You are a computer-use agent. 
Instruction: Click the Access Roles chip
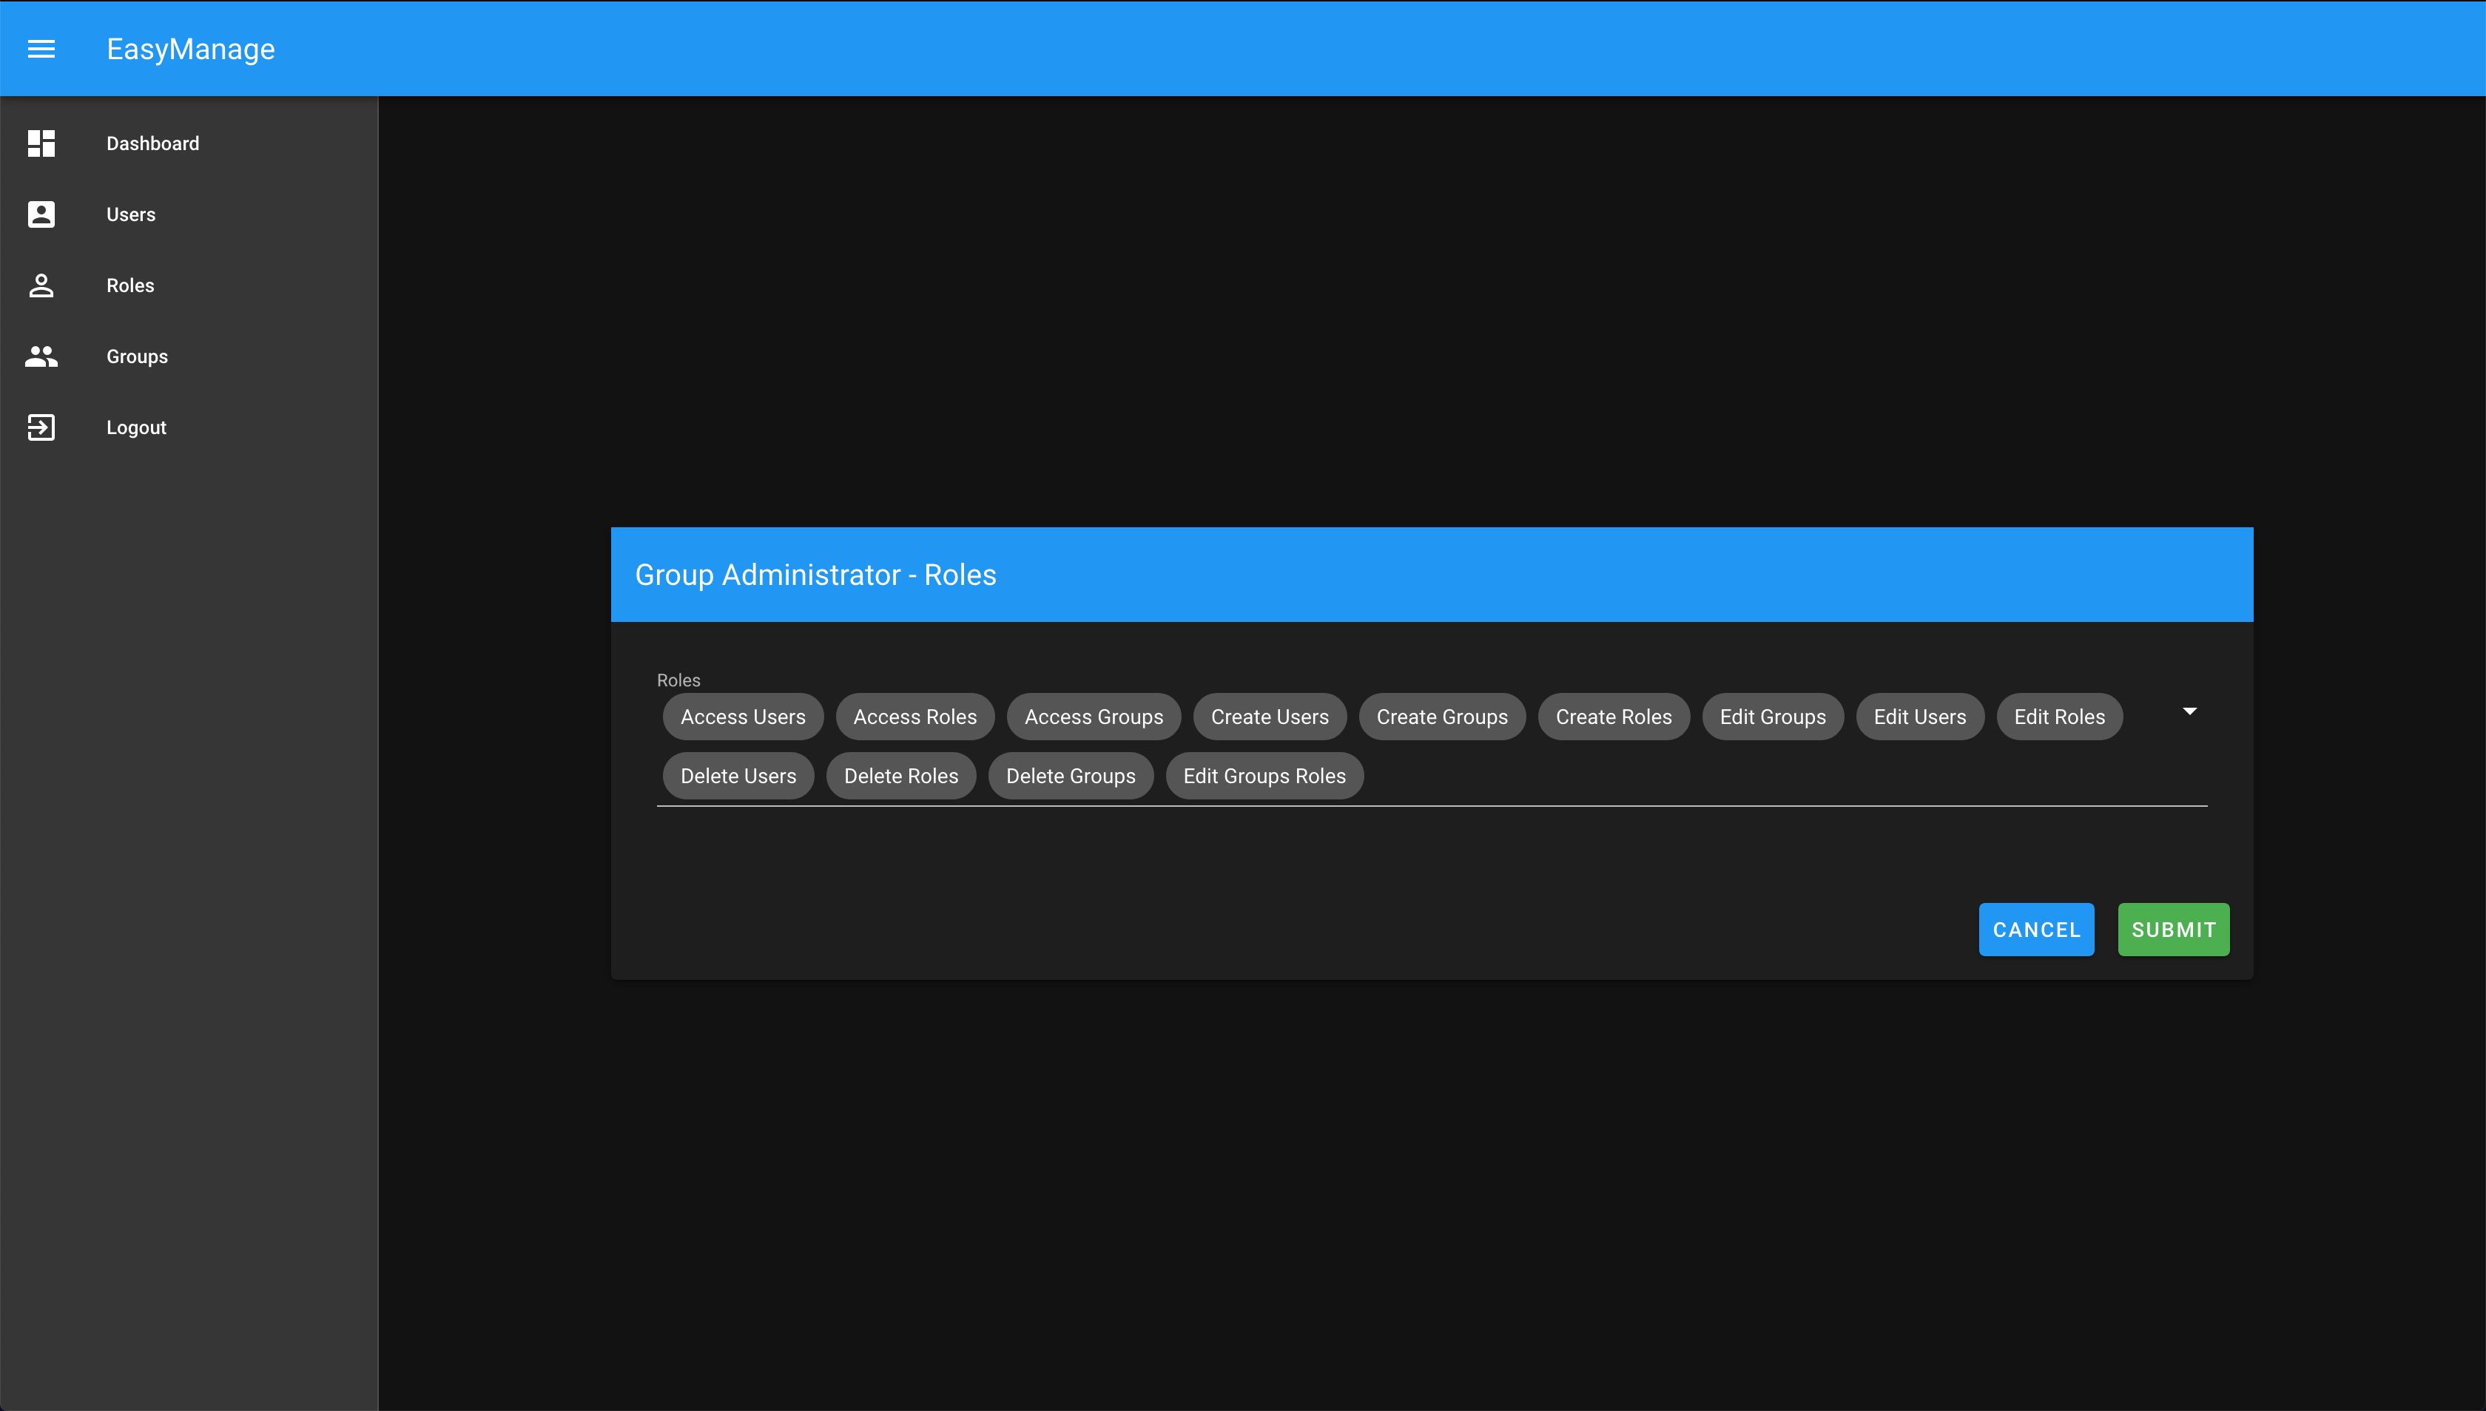pyautogui.click(x=914, y=717)
